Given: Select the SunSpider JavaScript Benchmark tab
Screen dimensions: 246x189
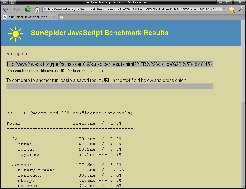Looking at the screenshot, I should 29,17.
